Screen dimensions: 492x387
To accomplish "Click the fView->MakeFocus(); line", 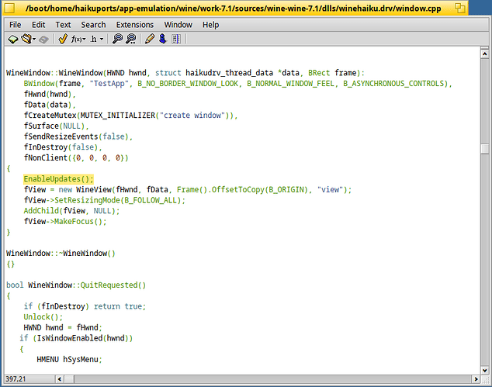I will (65, 221).
